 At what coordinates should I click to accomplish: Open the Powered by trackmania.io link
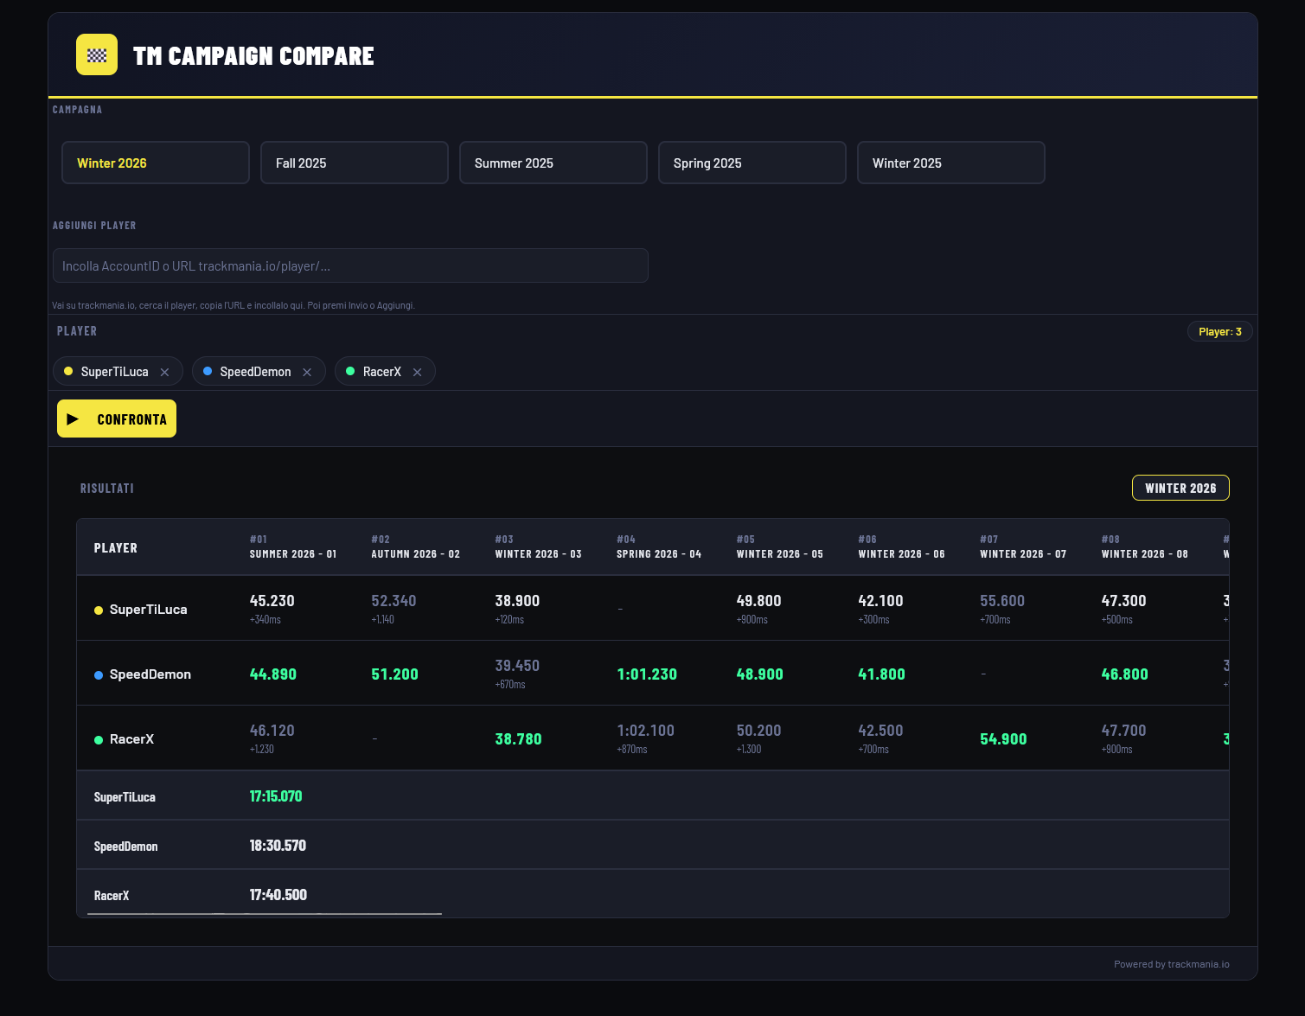[x=1171, y=964]
